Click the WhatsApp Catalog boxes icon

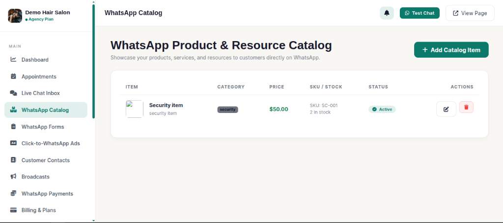[x=13, y=110]
